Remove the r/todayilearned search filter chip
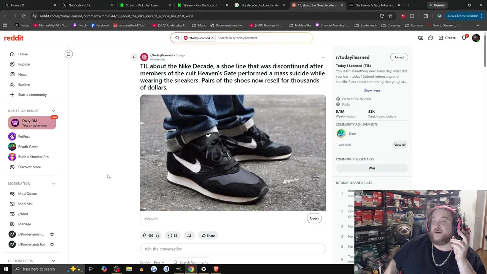This screenshot has height=274, width=487. click(213, 38)
